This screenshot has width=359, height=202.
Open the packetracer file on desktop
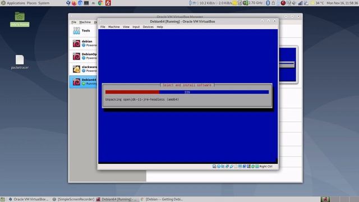point(20,62)
